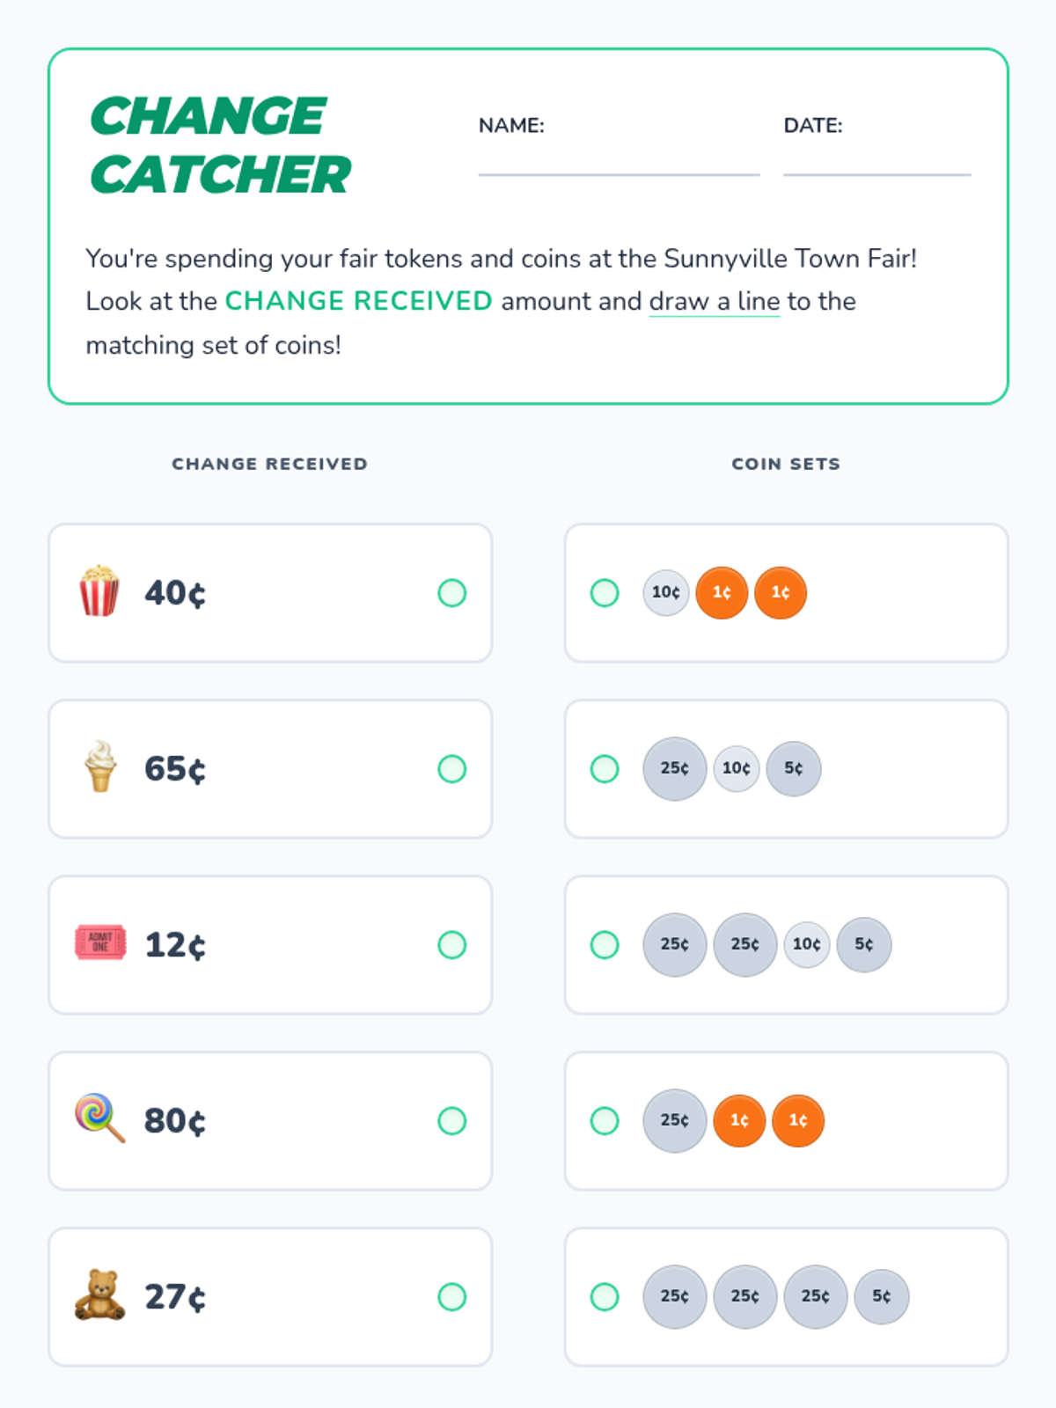Screen dimensions: 1056x1408
Task: Click the underlined "draw a line" text
Action: (x=715, y=301)
